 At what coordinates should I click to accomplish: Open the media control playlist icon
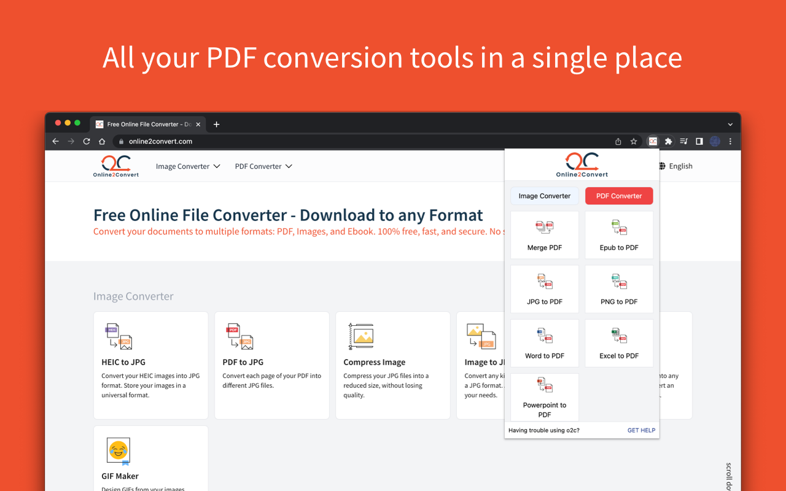[x=683, y=141]
